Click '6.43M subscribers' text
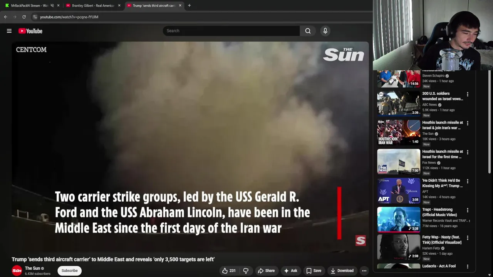The image size is (493, 277). coord(38,274)
